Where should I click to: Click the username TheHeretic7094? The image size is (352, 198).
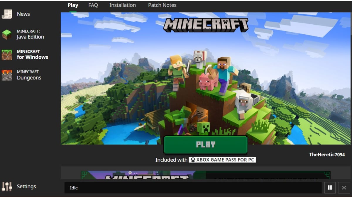(327, 154)
